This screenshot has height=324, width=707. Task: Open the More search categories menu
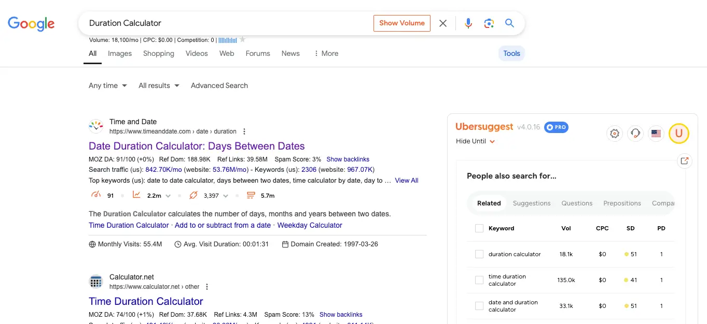[x=326, y=53]
